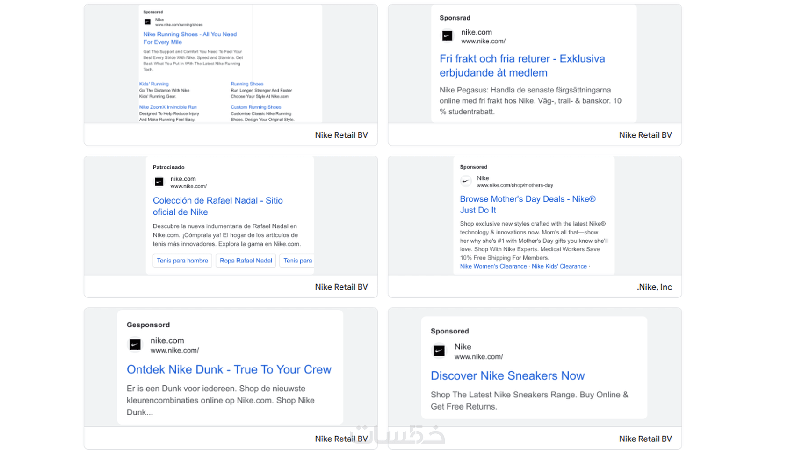
Task: Select the 'Ropa Rafael Nadal' chip
Action: click(246, 261)
